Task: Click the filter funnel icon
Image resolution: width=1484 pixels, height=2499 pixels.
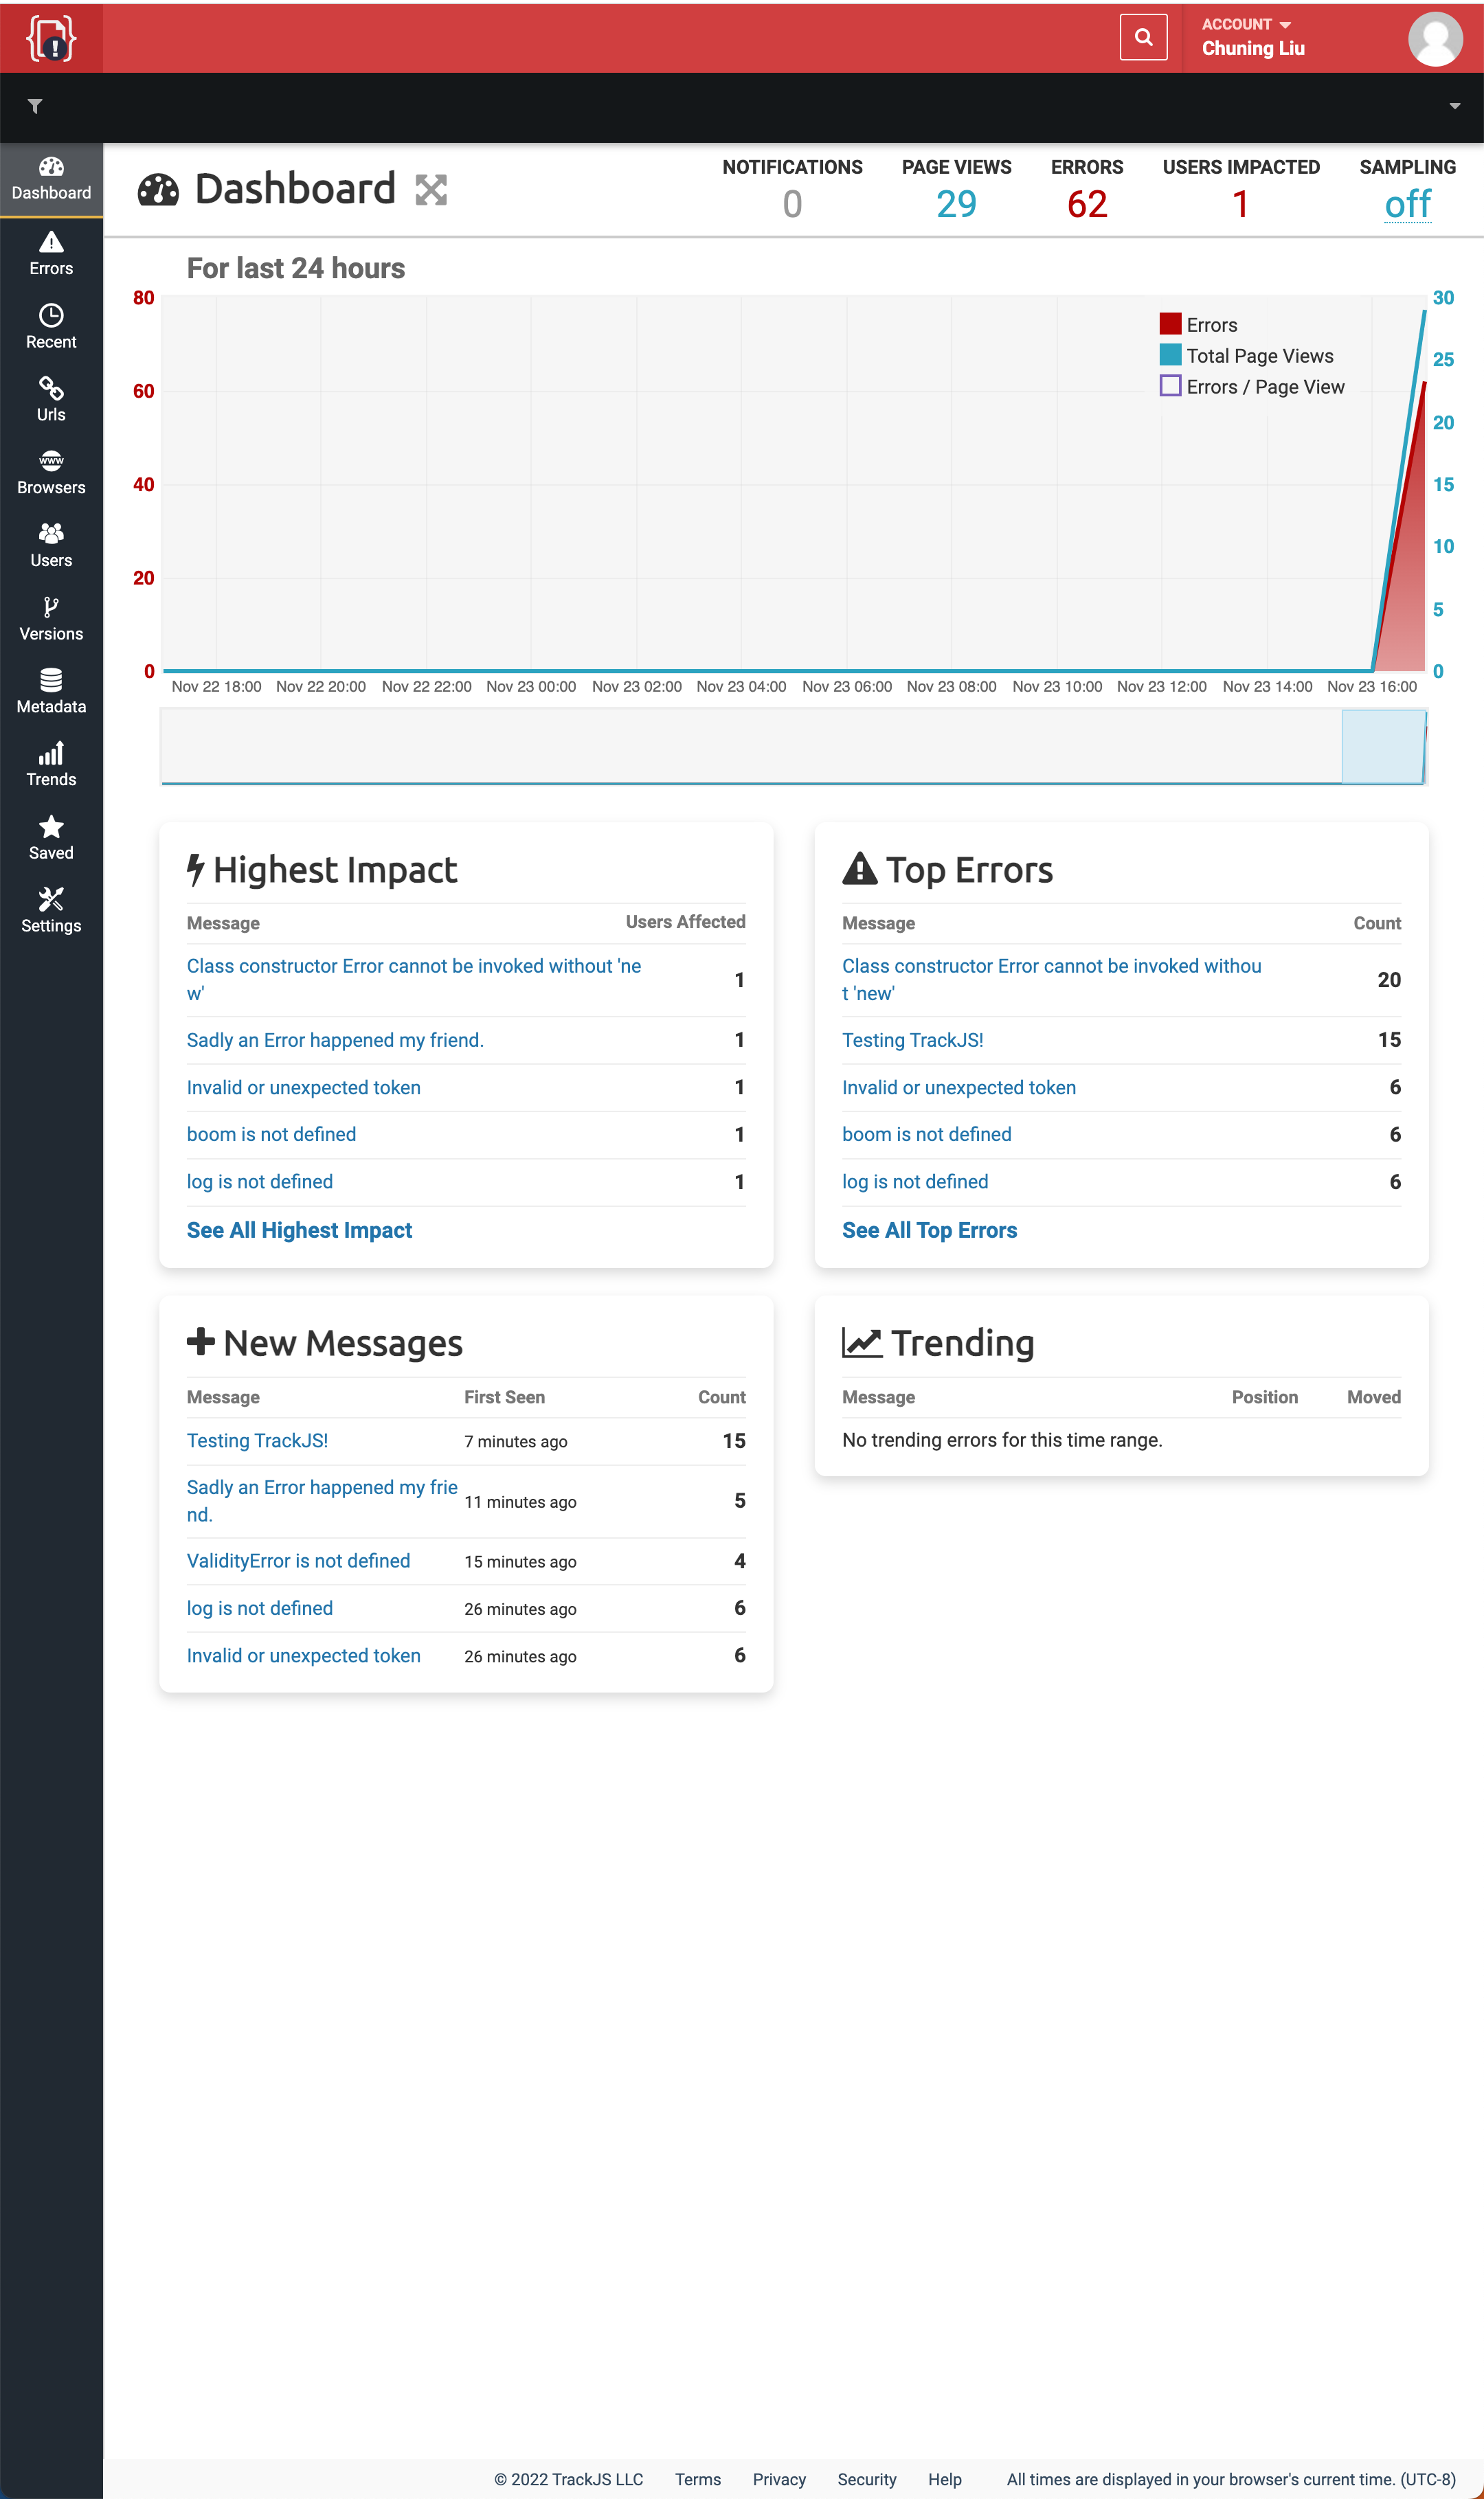Action: coord(35,106)
